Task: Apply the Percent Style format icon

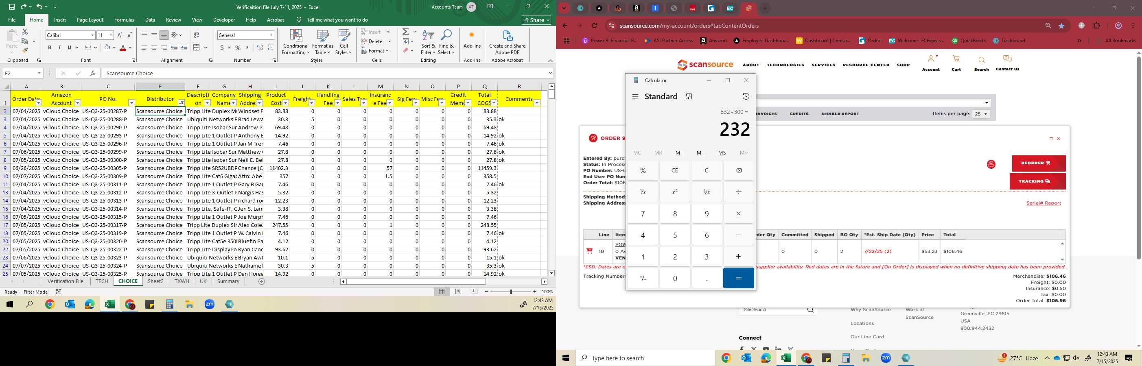Action: (x=238, y=48)
